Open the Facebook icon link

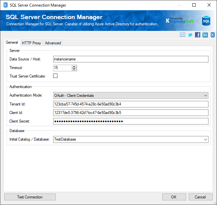click(x=198, y=35)
